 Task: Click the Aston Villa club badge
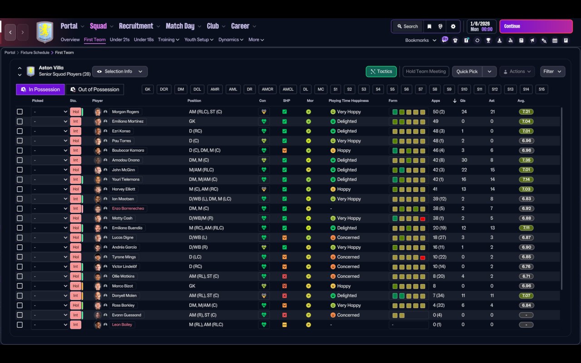coord(44,32)
